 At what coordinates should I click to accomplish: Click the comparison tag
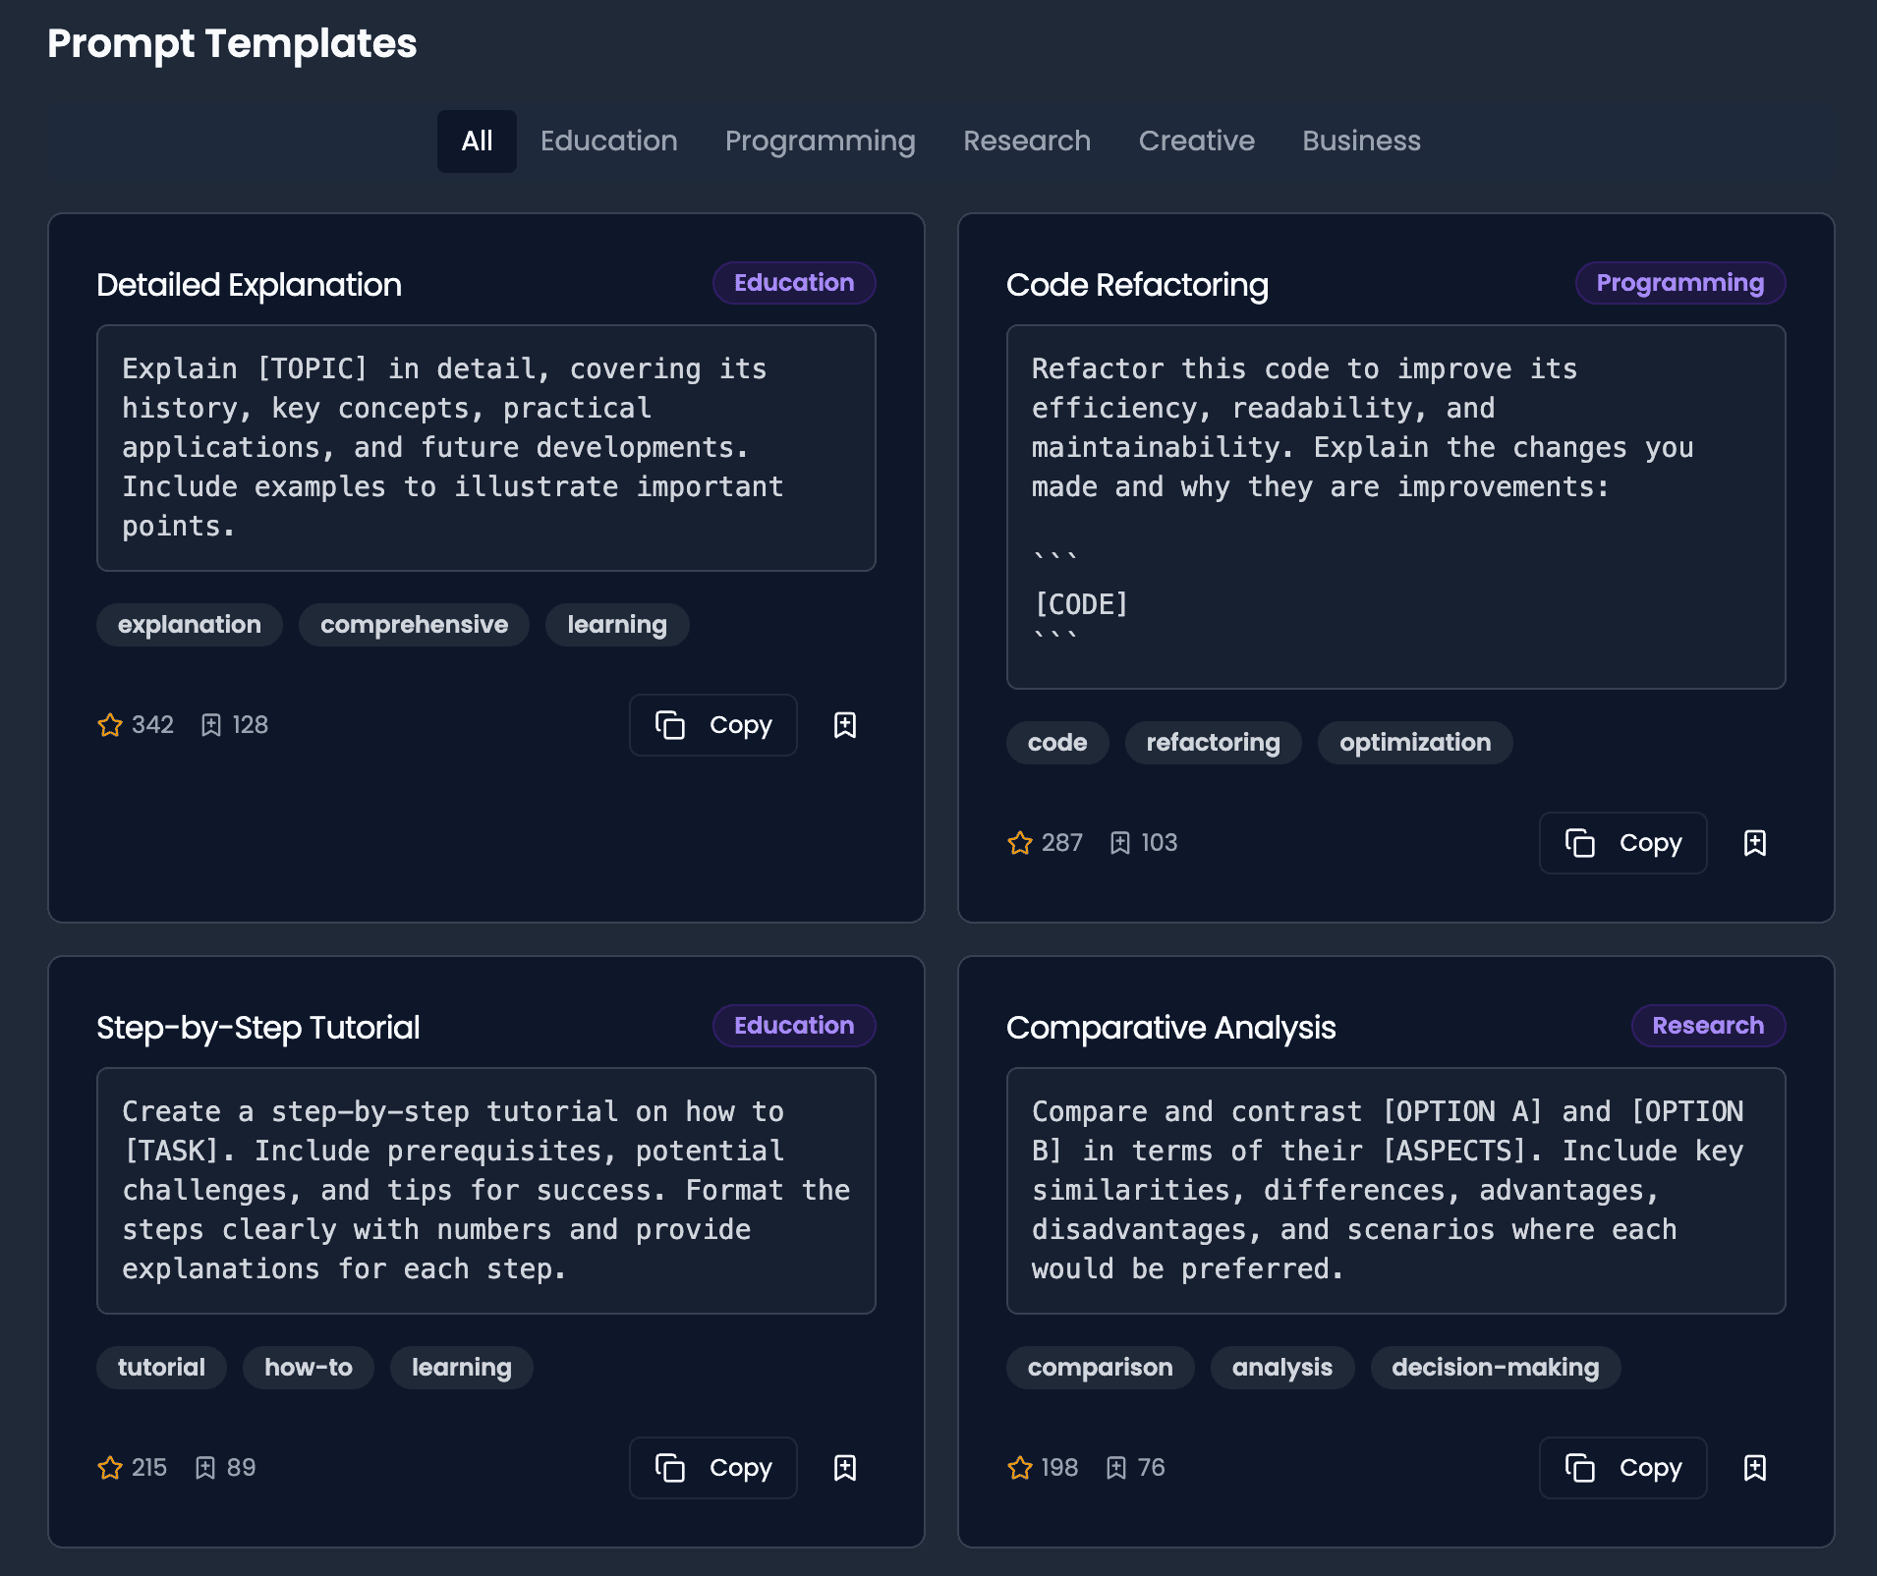pyautogui.click(x=1100, y=1367)
